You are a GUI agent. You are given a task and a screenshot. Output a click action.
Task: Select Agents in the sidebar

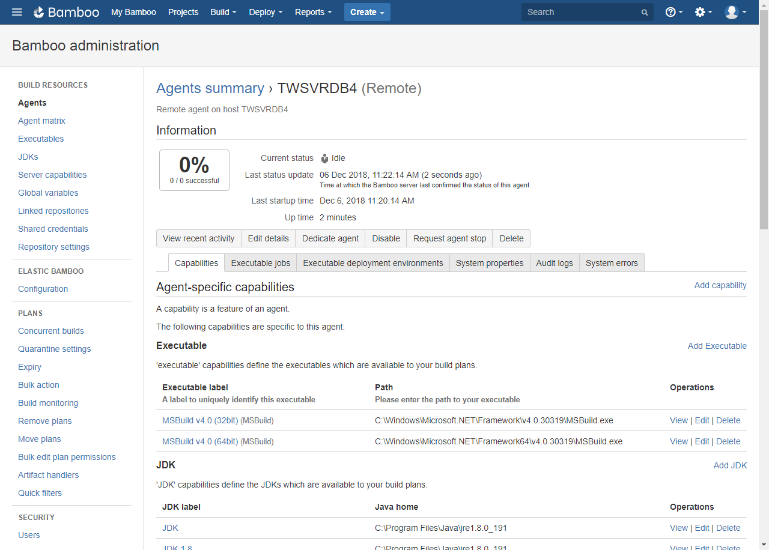(x=32, y=103)
